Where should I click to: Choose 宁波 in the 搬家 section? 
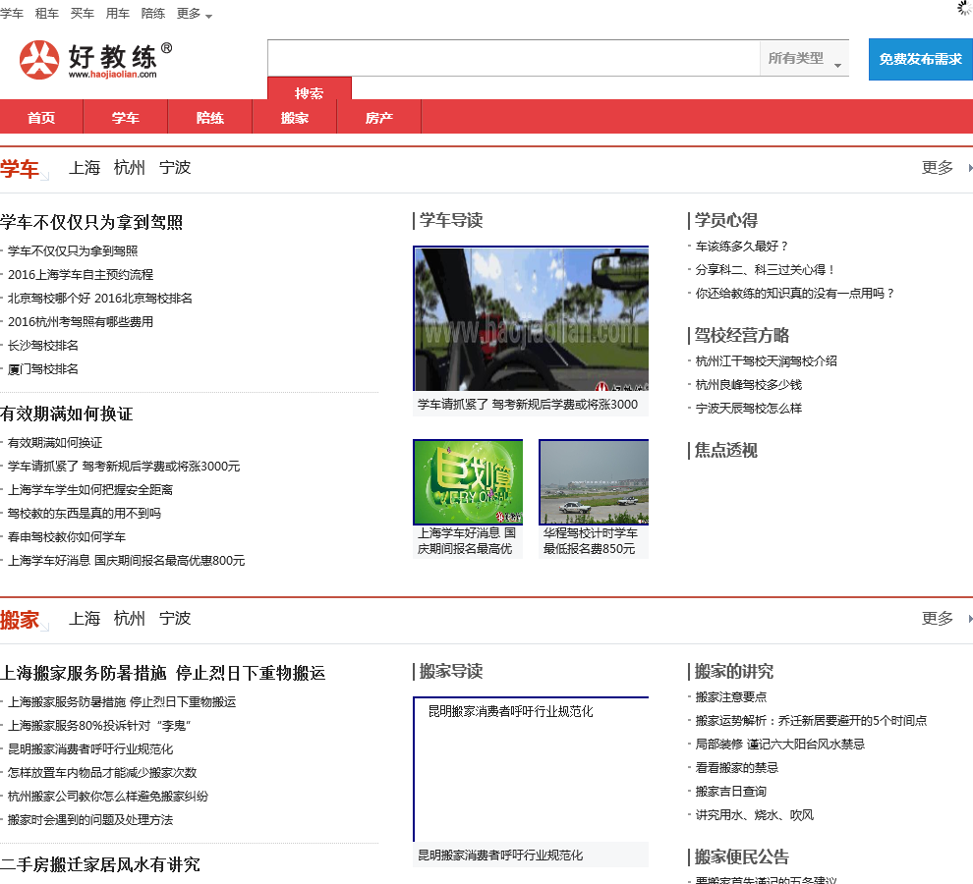pyautogui.click(x=175, y=619)
